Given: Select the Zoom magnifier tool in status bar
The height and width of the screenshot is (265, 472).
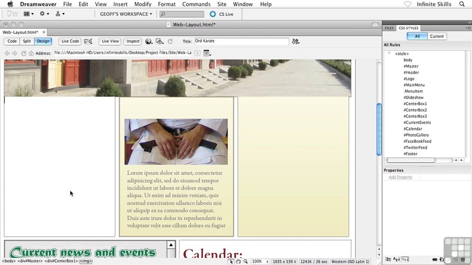Looking at the screenshot, I should pyautogui.click(x=245, y=261).
